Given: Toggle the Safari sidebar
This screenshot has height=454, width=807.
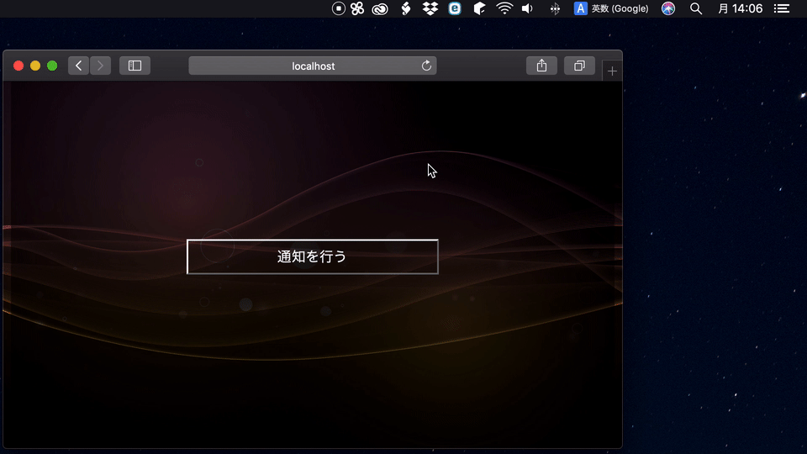Looking at the screenshot, I should coord(134,66).
